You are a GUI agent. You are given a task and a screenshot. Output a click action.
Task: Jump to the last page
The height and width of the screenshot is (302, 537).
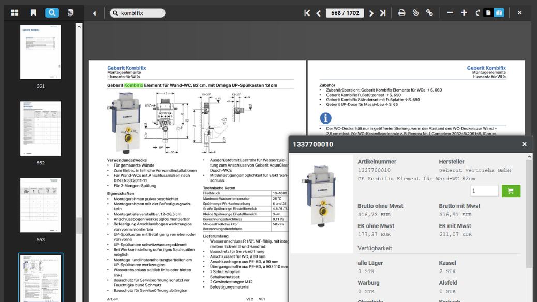click(x=383, y=13)
